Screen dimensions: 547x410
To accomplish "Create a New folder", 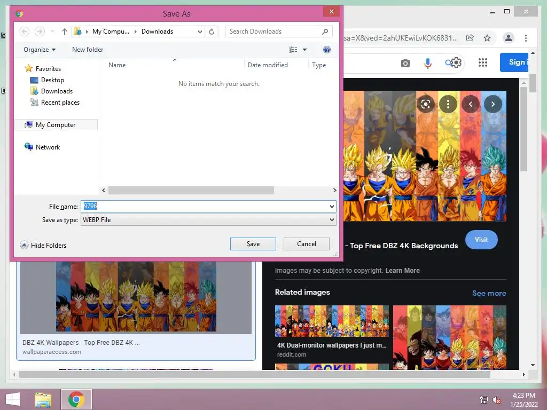I will 88,50.
